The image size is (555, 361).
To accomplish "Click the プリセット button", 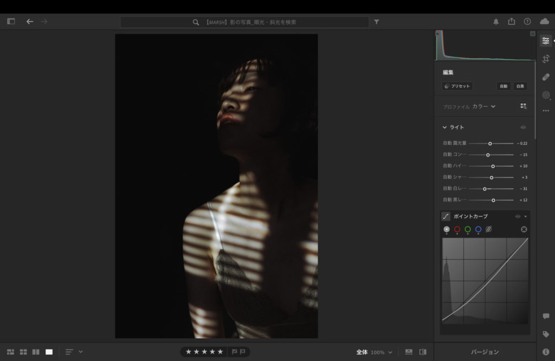I will (x=457, y=86).
